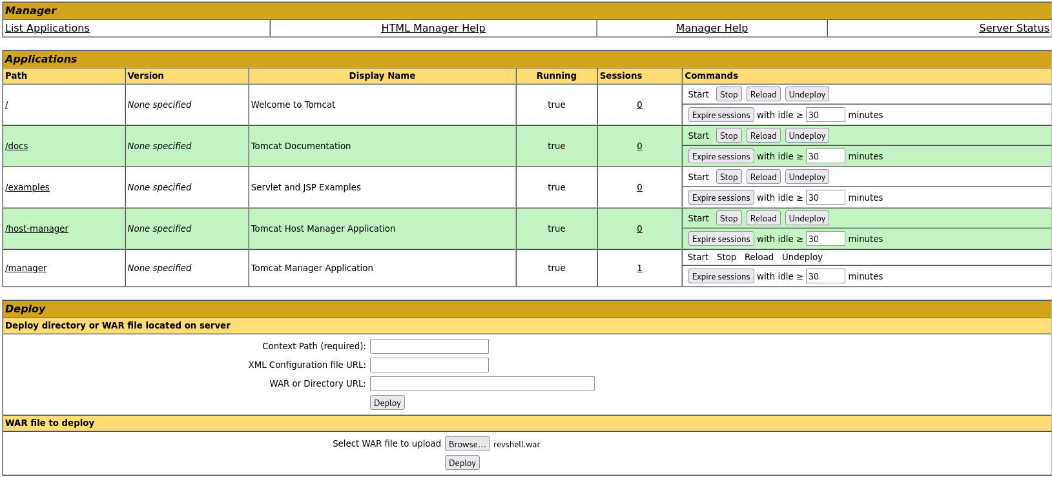Focus the WAR or Directory URL field
1052x477 pixels.
point(482,384)
